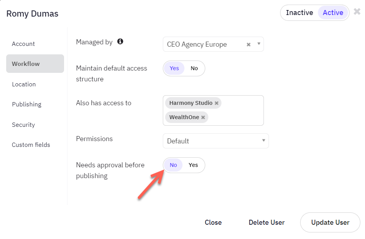Click the Delete User button
Viewport: 365px width, 239px height.
267,222
